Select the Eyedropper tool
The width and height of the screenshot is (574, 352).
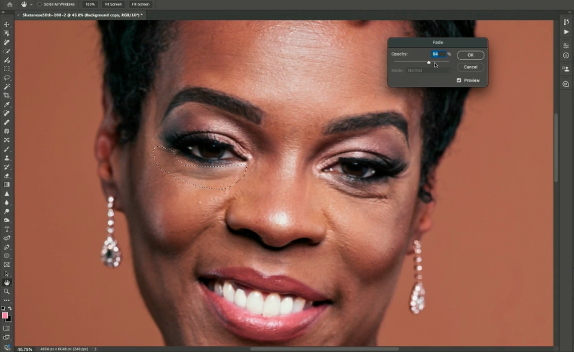[7, 105]
